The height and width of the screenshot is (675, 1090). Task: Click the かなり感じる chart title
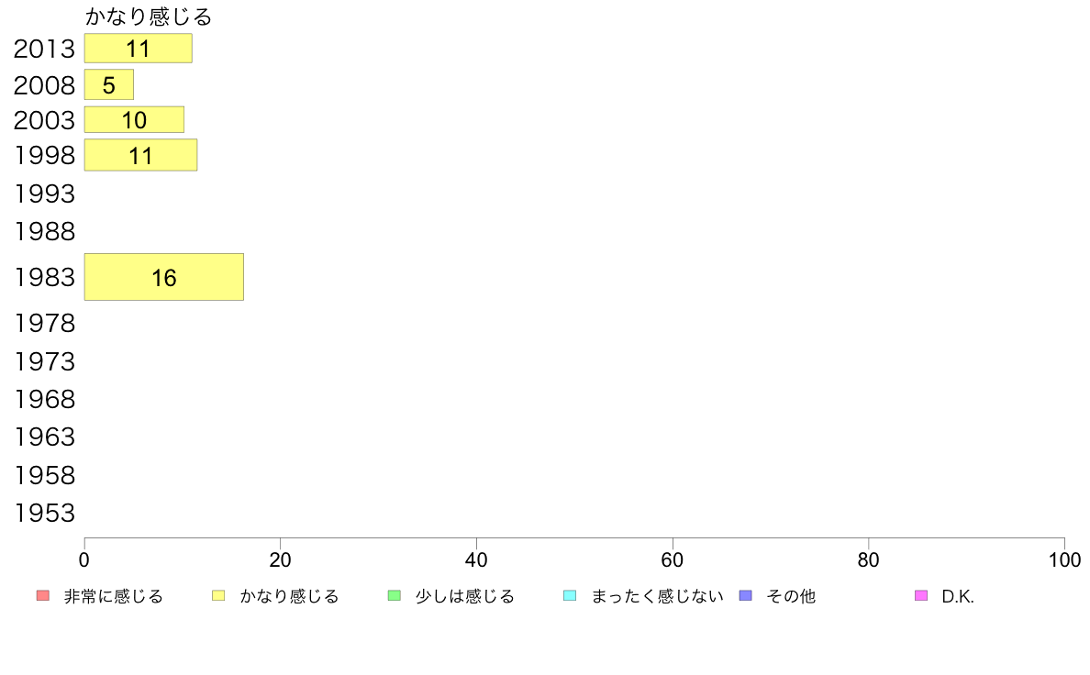(x=148, y=16)
